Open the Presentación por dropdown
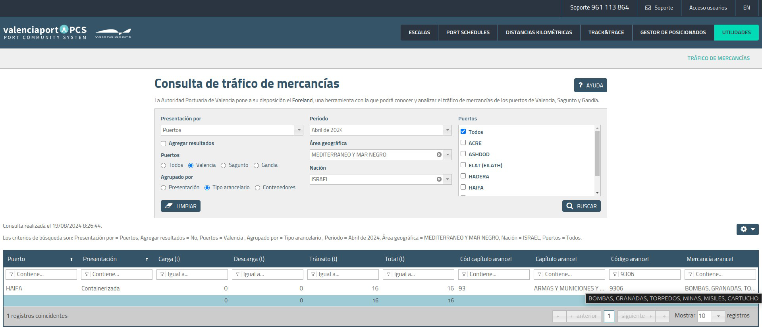This screenshot has width=762, height=327. pos(299,130)
